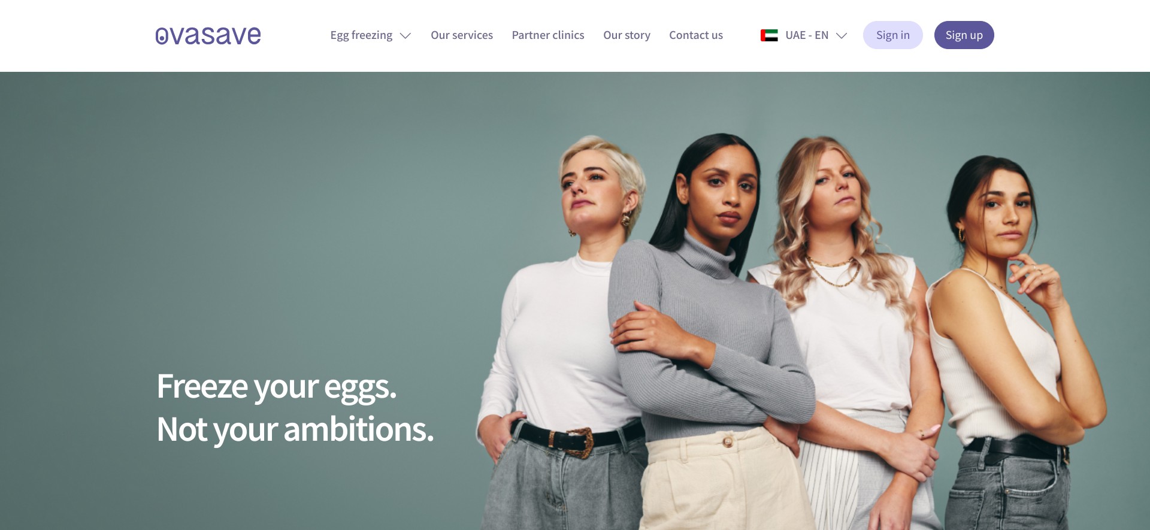This screenshot has width=1150, height=530.
Task: Click the Sign up button
Action: [x=964, y=35]
